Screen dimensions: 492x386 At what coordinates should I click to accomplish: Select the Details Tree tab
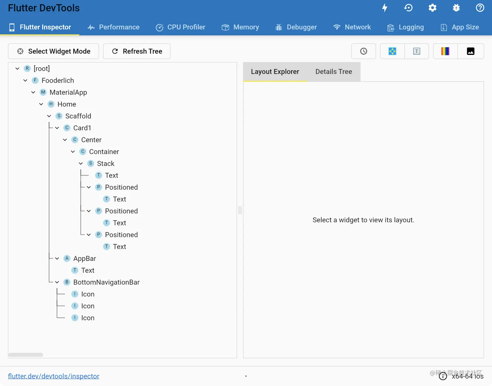334,72
